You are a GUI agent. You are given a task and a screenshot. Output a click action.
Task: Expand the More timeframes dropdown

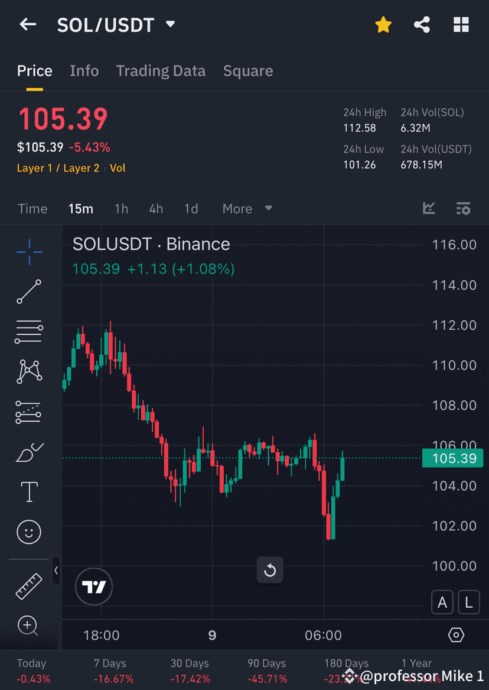(x=246, y=208)
